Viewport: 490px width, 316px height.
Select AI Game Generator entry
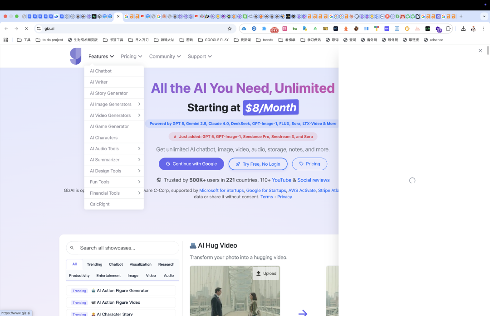[x=114, y=126]
